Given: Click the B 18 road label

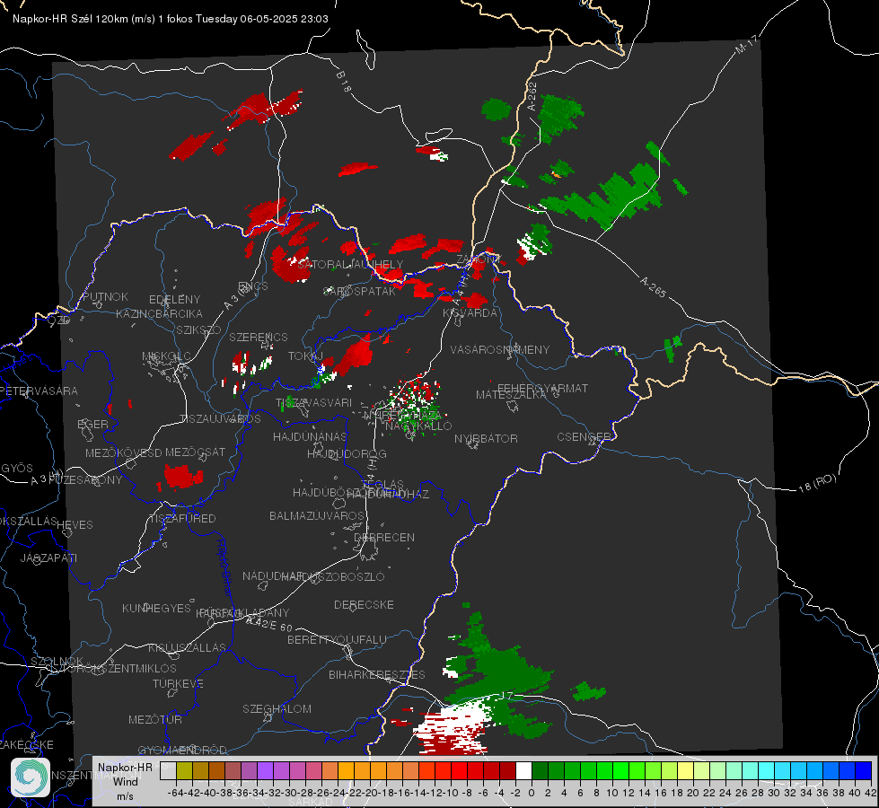Looking at the screenshot, I should click(x=344, y=82).
